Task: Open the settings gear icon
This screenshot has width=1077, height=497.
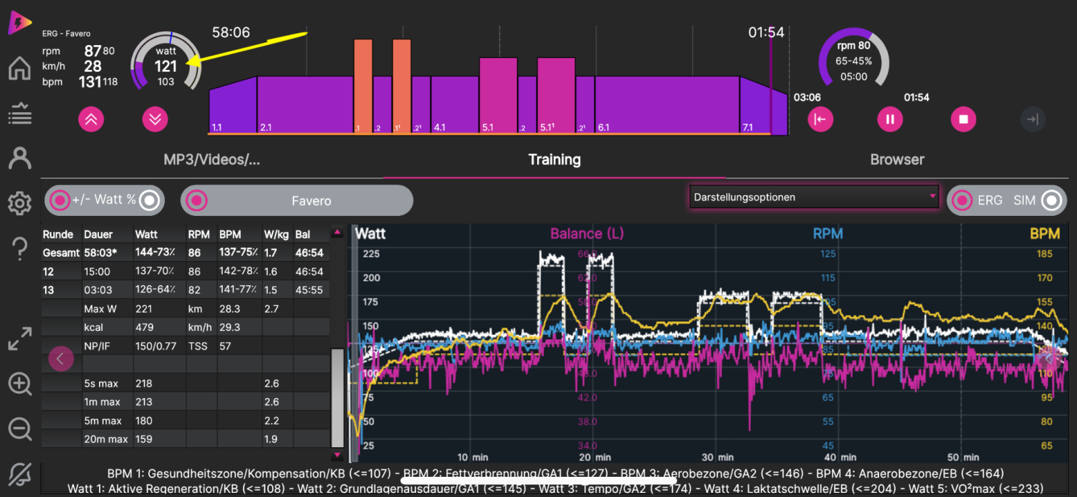Action: coord(20,203)
